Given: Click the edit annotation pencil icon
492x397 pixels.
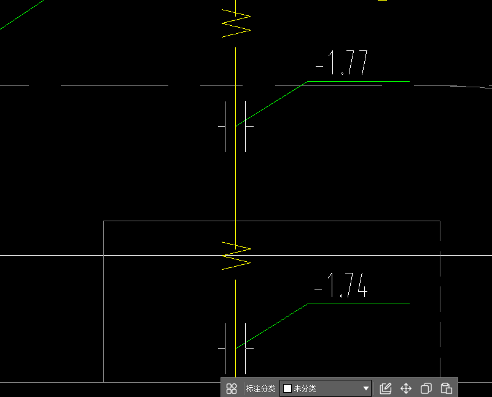Looking at the screenshot, I should tap(386, 388).
